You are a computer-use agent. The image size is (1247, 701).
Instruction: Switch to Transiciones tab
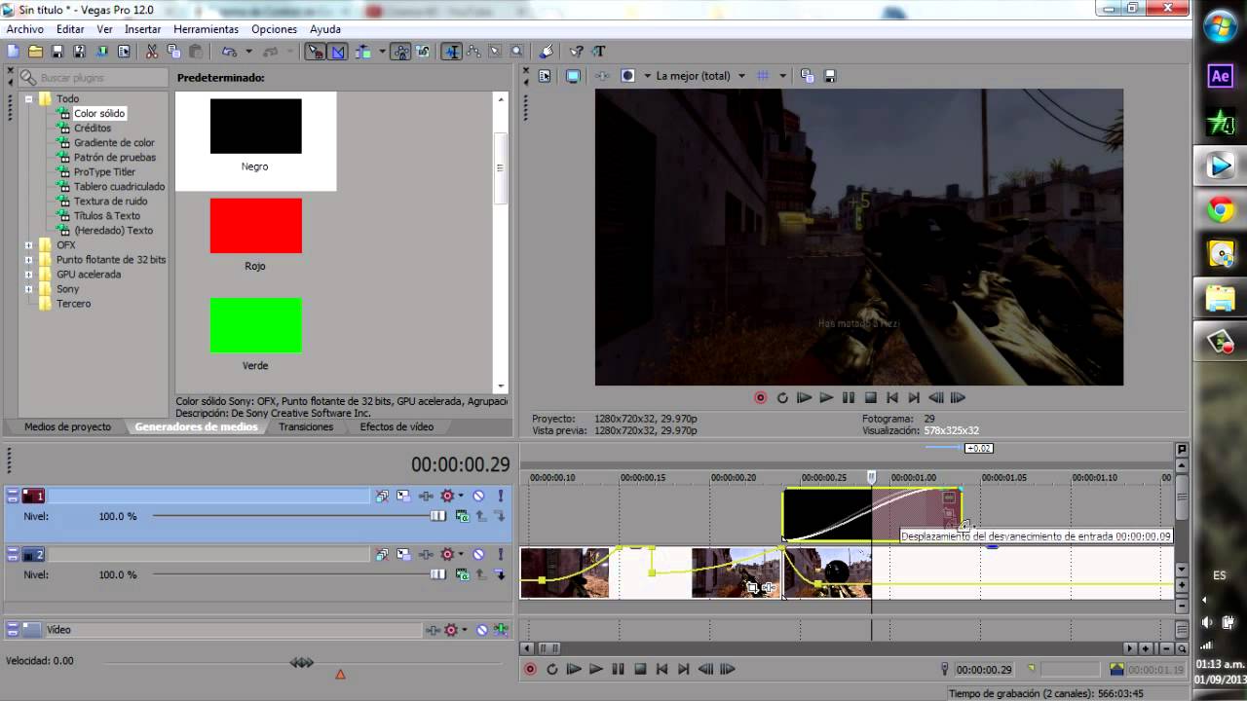(x=306, y=426)
